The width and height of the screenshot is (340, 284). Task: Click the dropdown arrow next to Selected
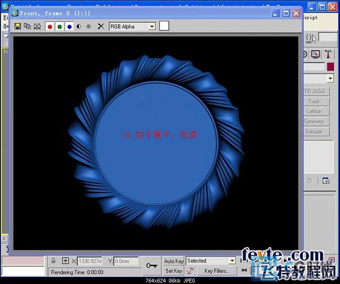[232, 261]
